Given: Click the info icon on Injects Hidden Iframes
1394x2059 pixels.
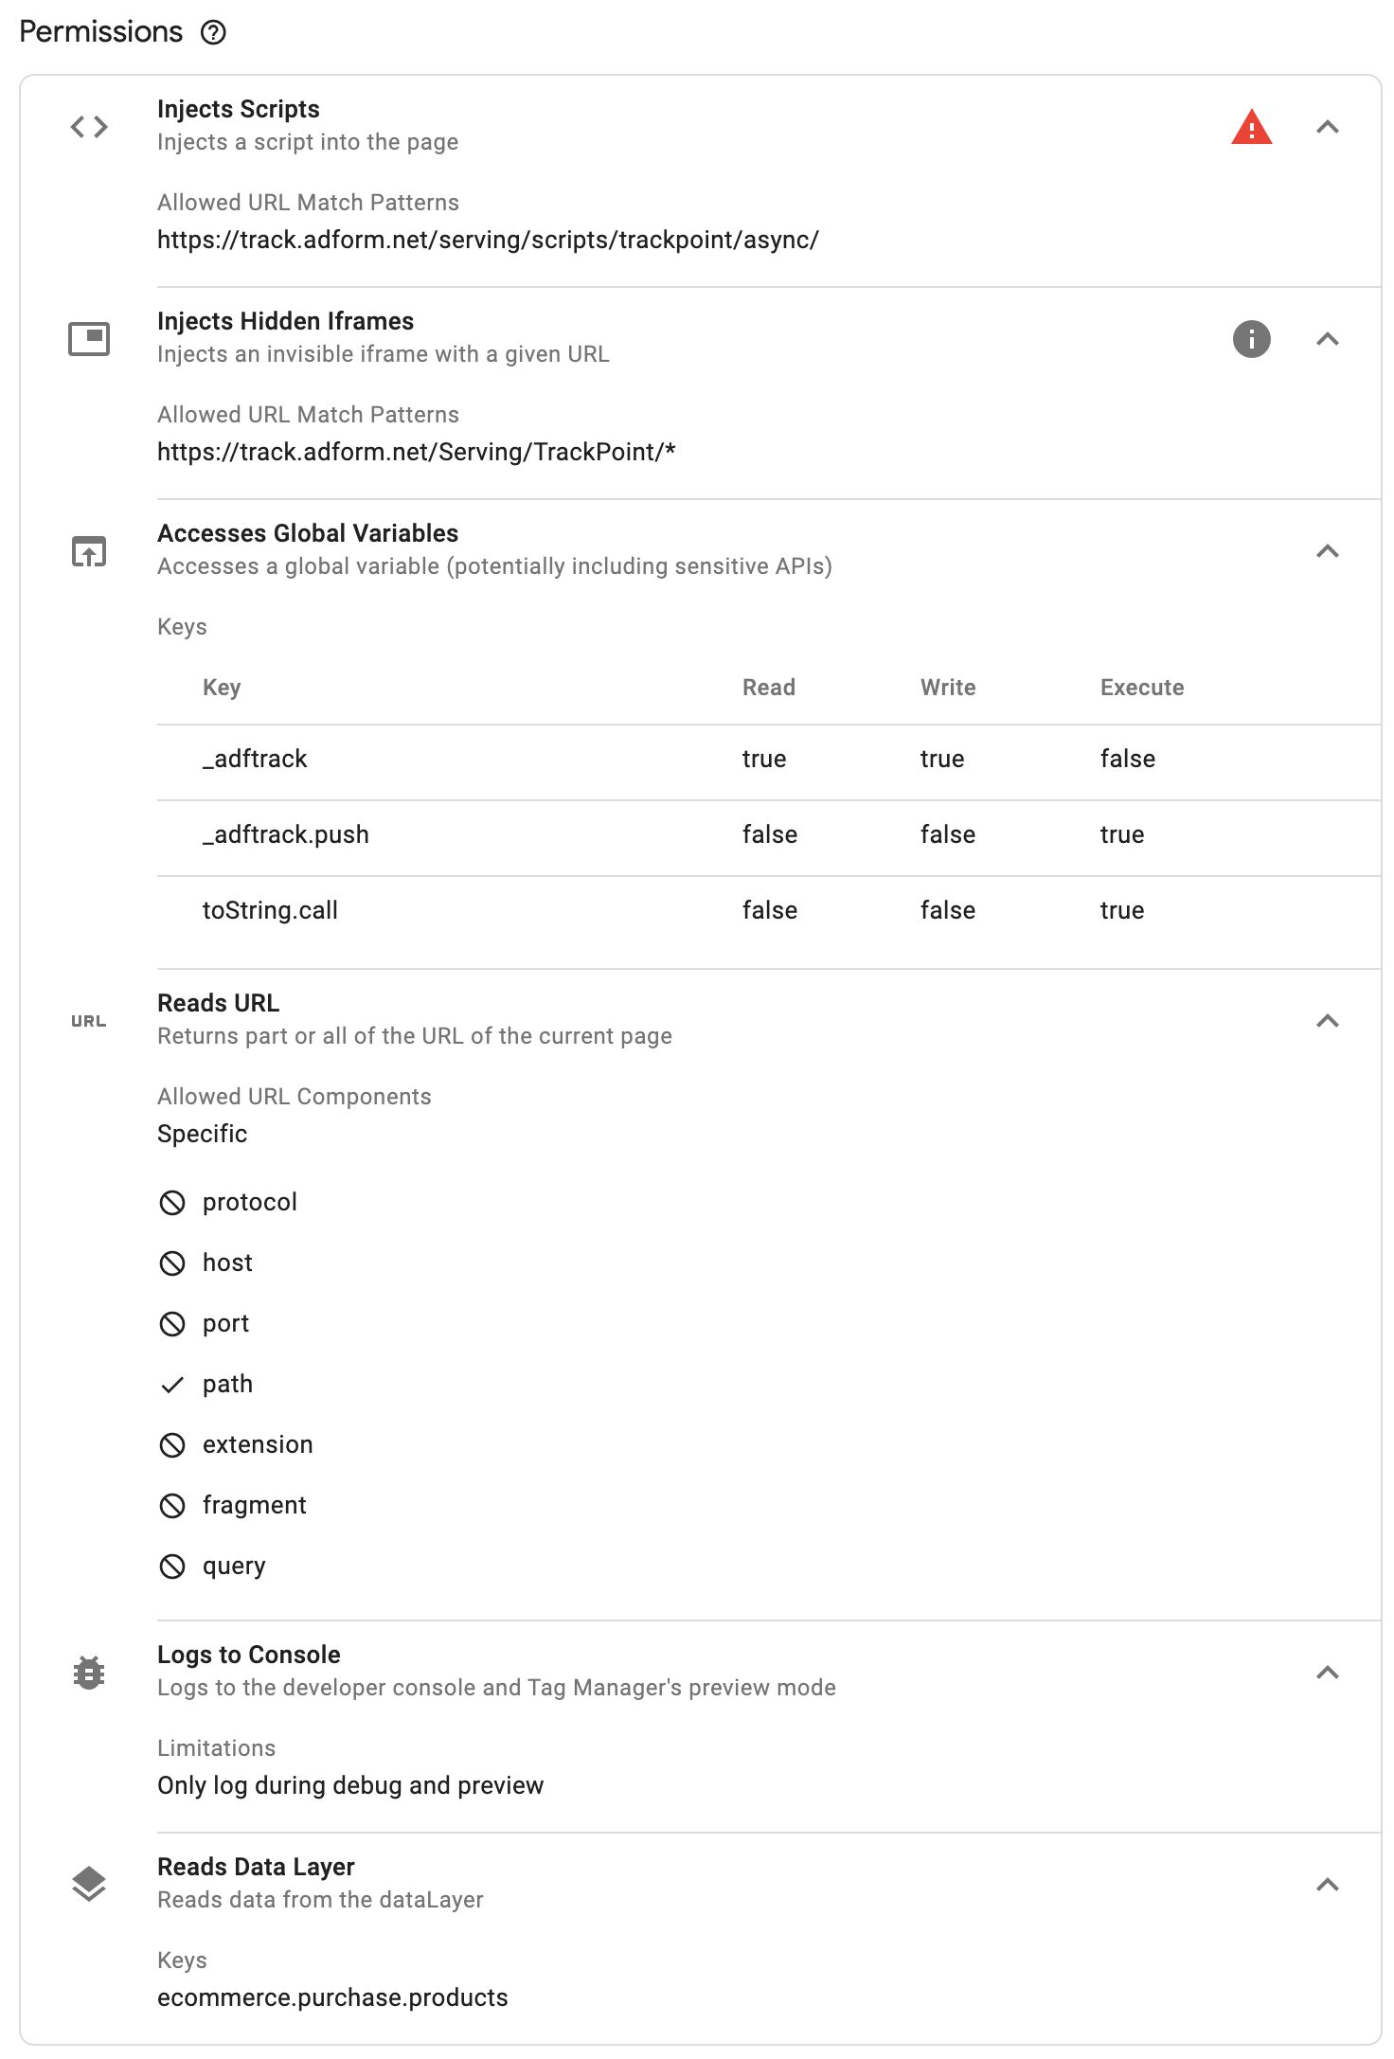Looking at the screenshot, I should (x=1251, y=339).
